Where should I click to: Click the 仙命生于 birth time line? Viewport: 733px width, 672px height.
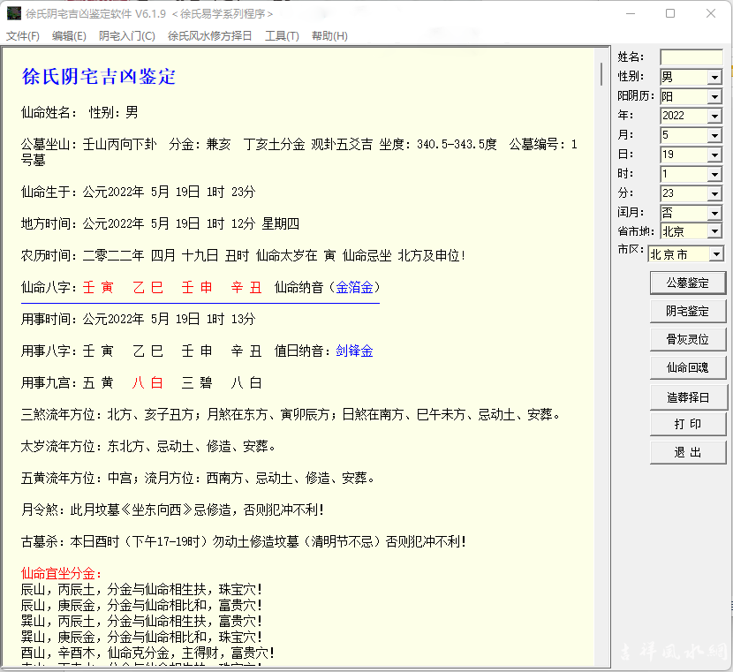(x=139, y=193)
